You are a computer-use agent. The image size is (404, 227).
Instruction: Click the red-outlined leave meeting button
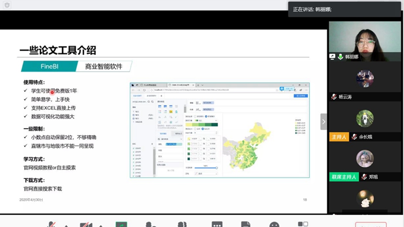pos(371,224)
